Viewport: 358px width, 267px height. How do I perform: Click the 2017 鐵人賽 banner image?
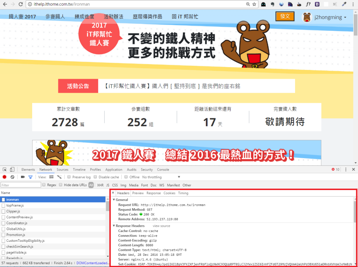[x=177, y=153]
